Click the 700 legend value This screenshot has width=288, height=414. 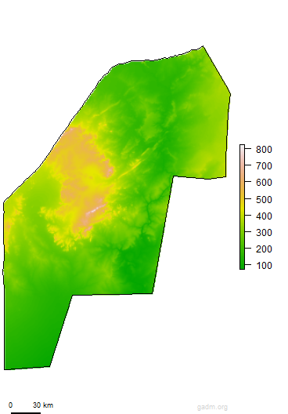[x=264, y=166]
